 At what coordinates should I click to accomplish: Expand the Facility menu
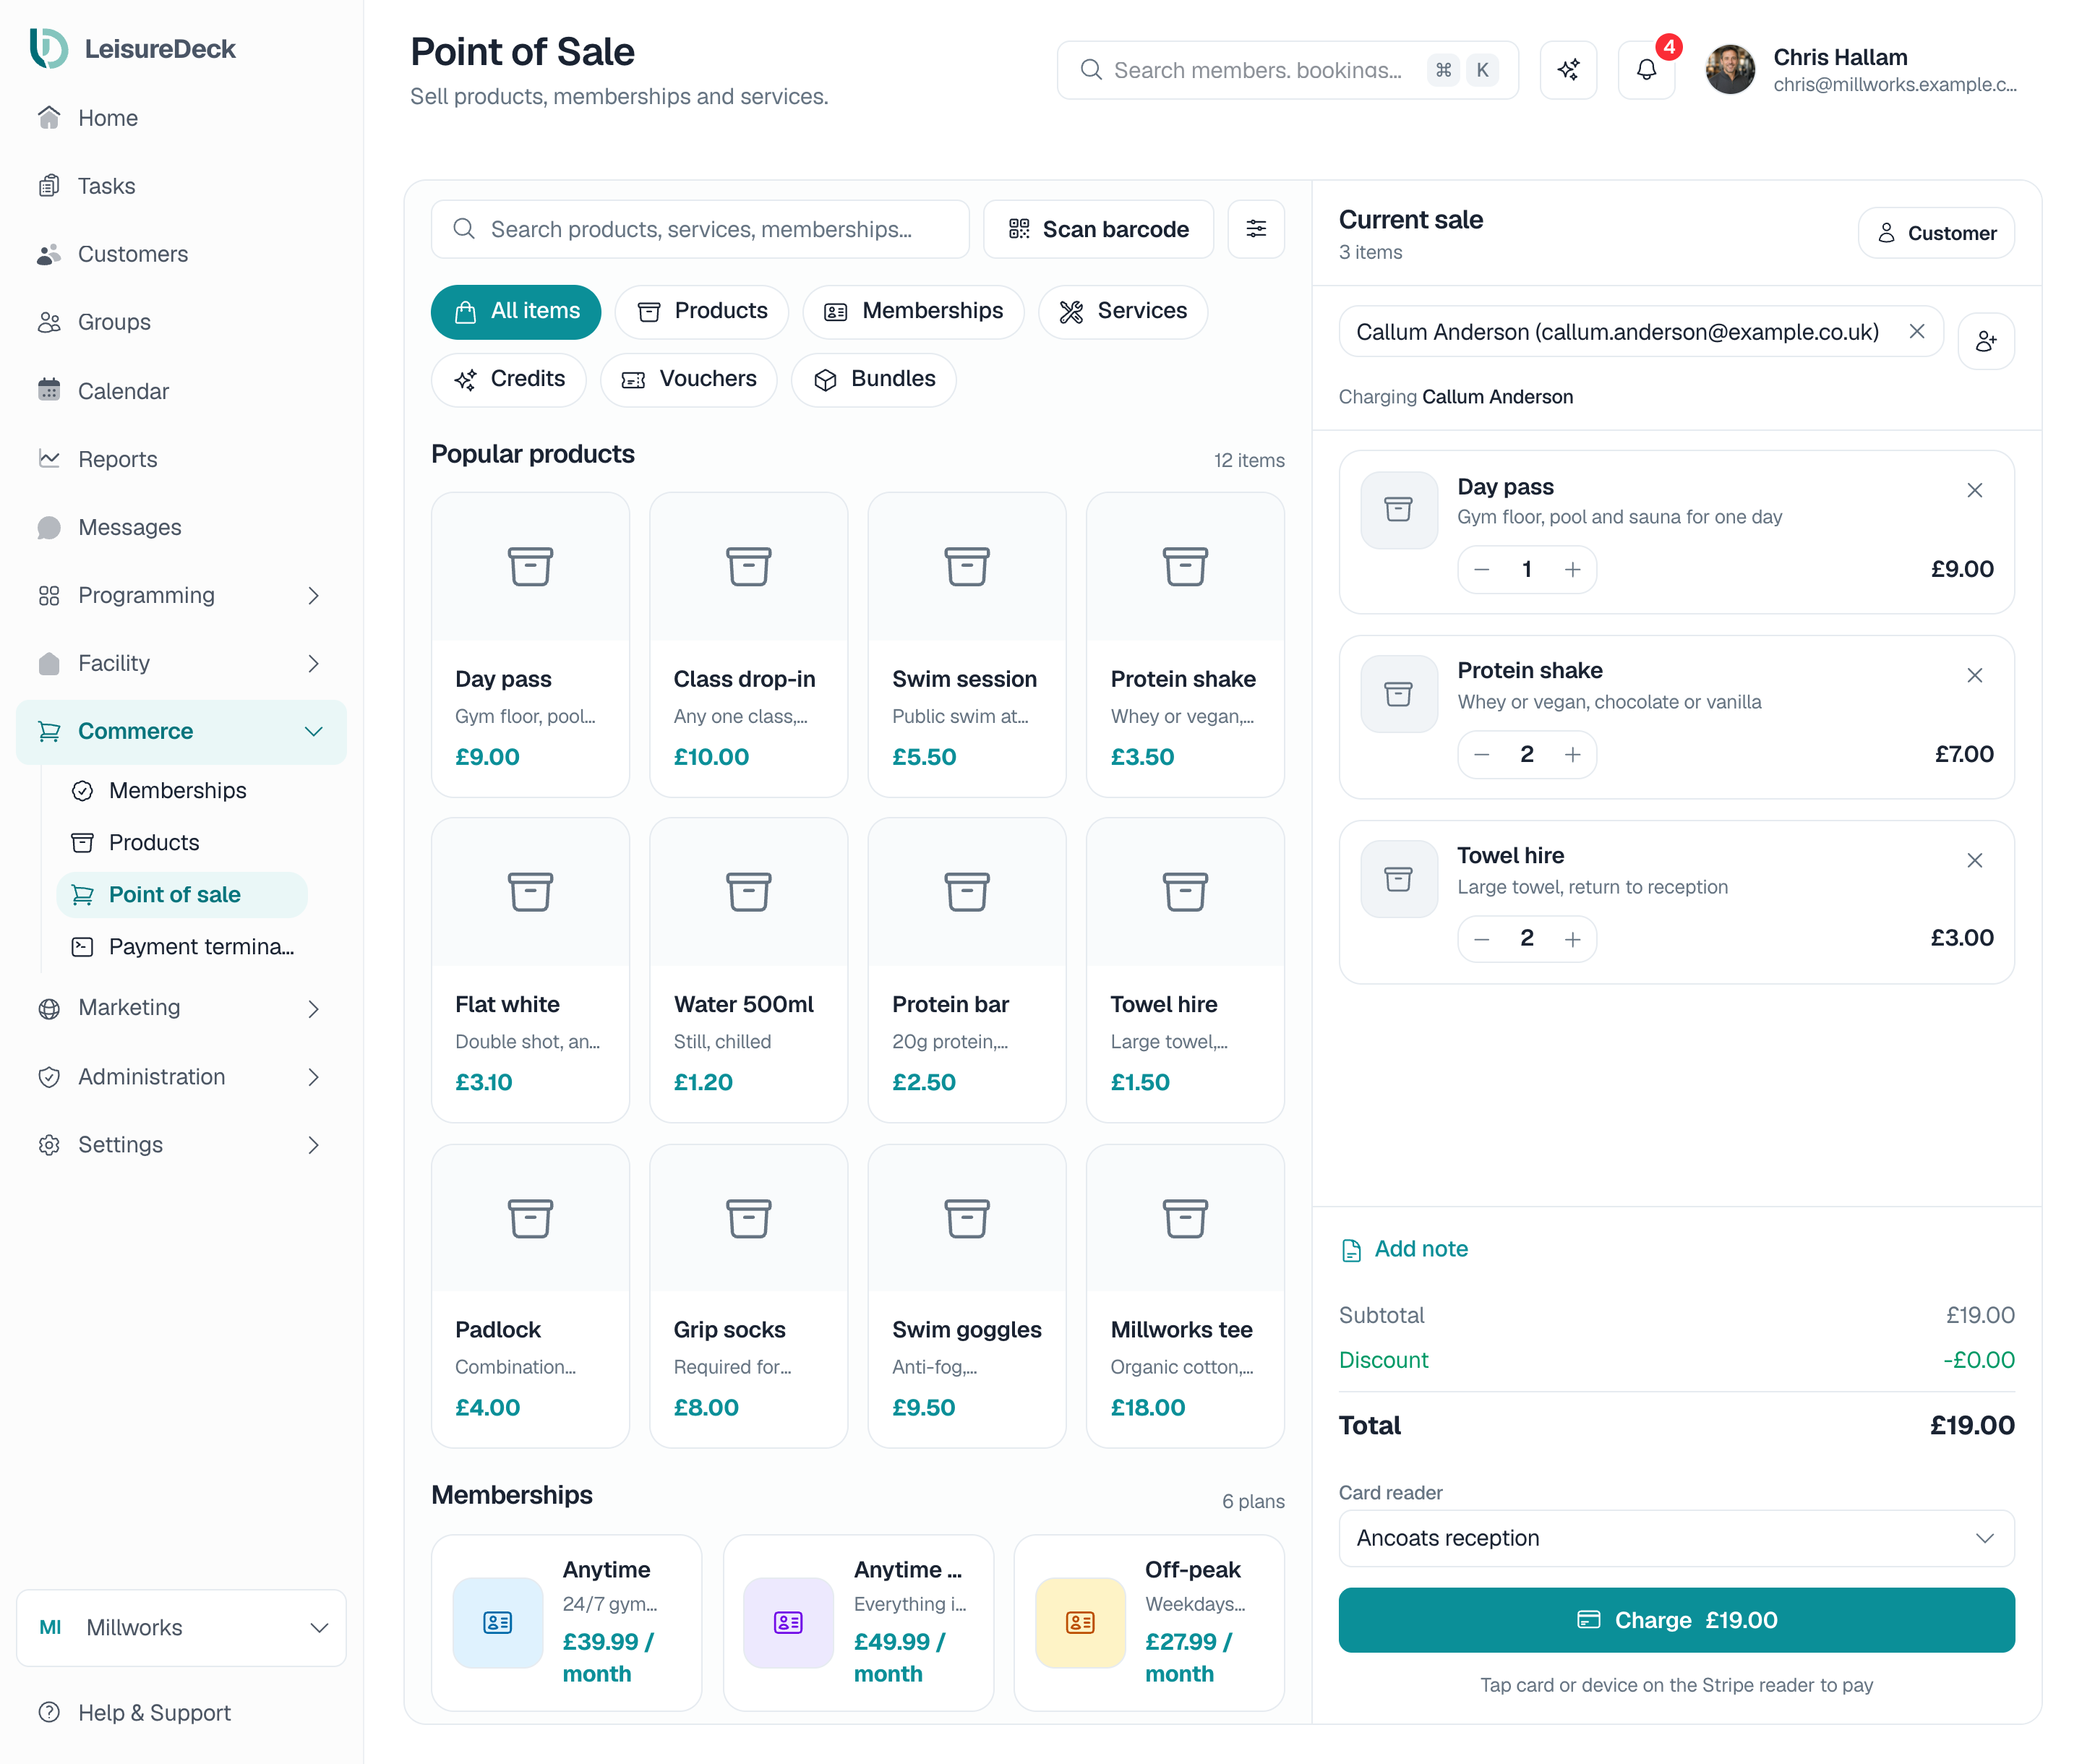pyautogui.click(x=181, y=663)
